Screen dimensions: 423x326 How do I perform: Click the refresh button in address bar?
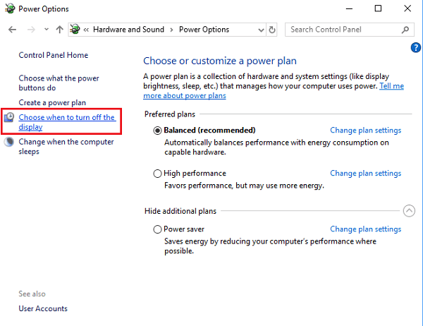click(273, 30)
